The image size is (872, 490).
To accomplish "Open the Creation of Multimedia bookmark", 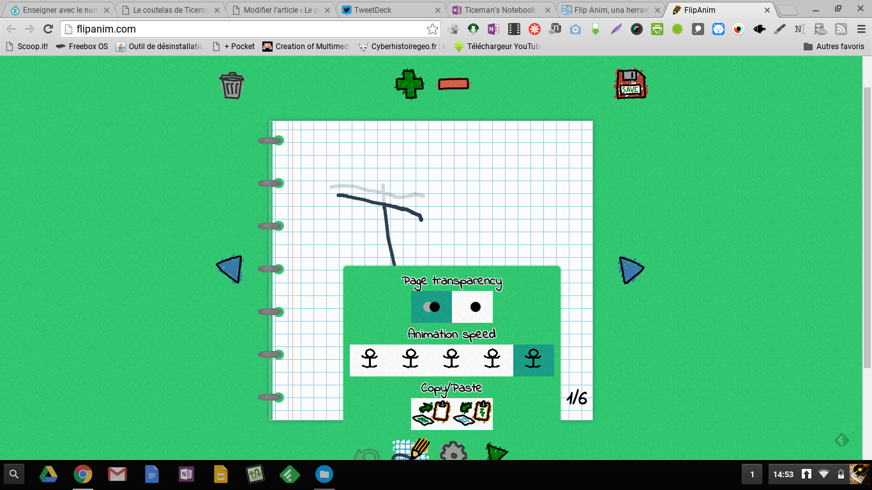I will [x=306, y=47].
